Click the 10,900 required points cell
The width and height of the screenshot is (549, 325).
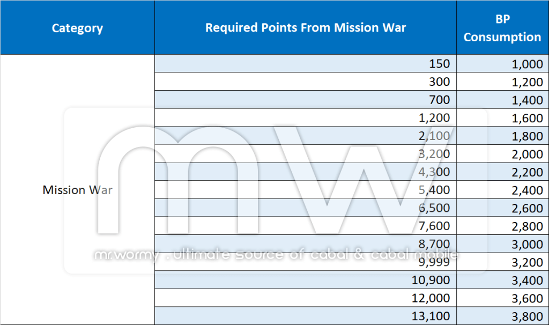306,280
